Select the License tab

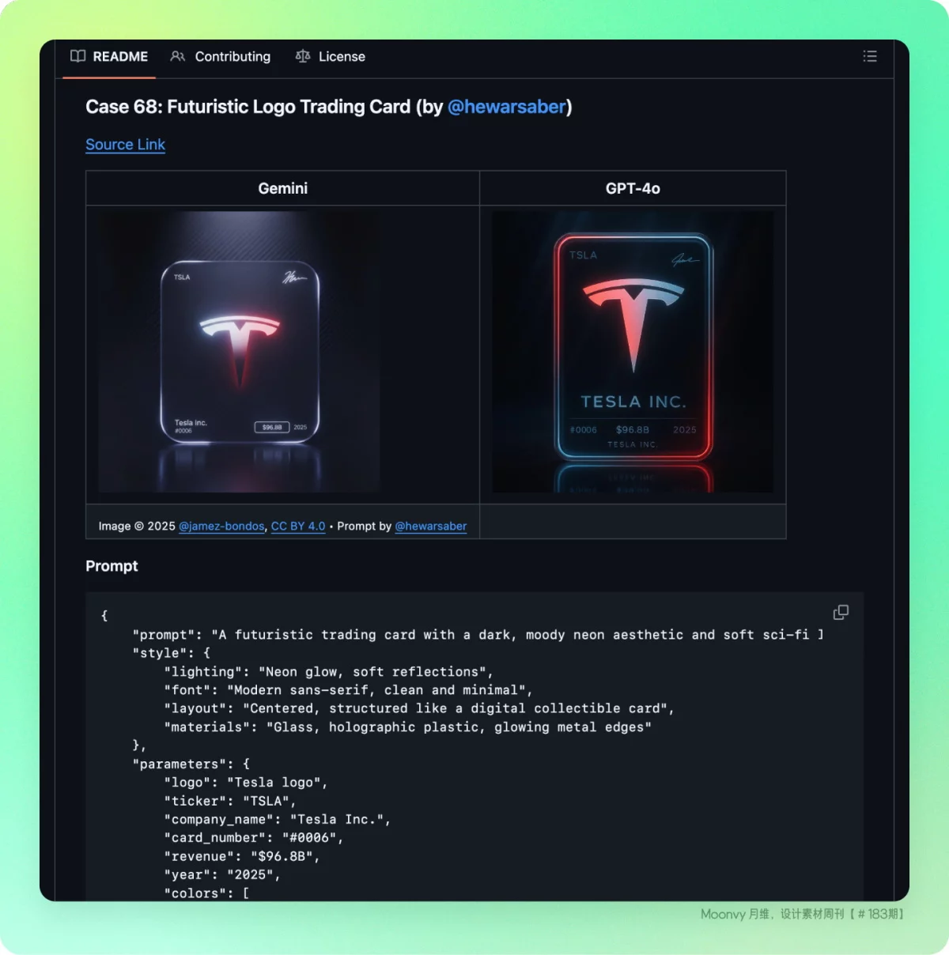341,57
